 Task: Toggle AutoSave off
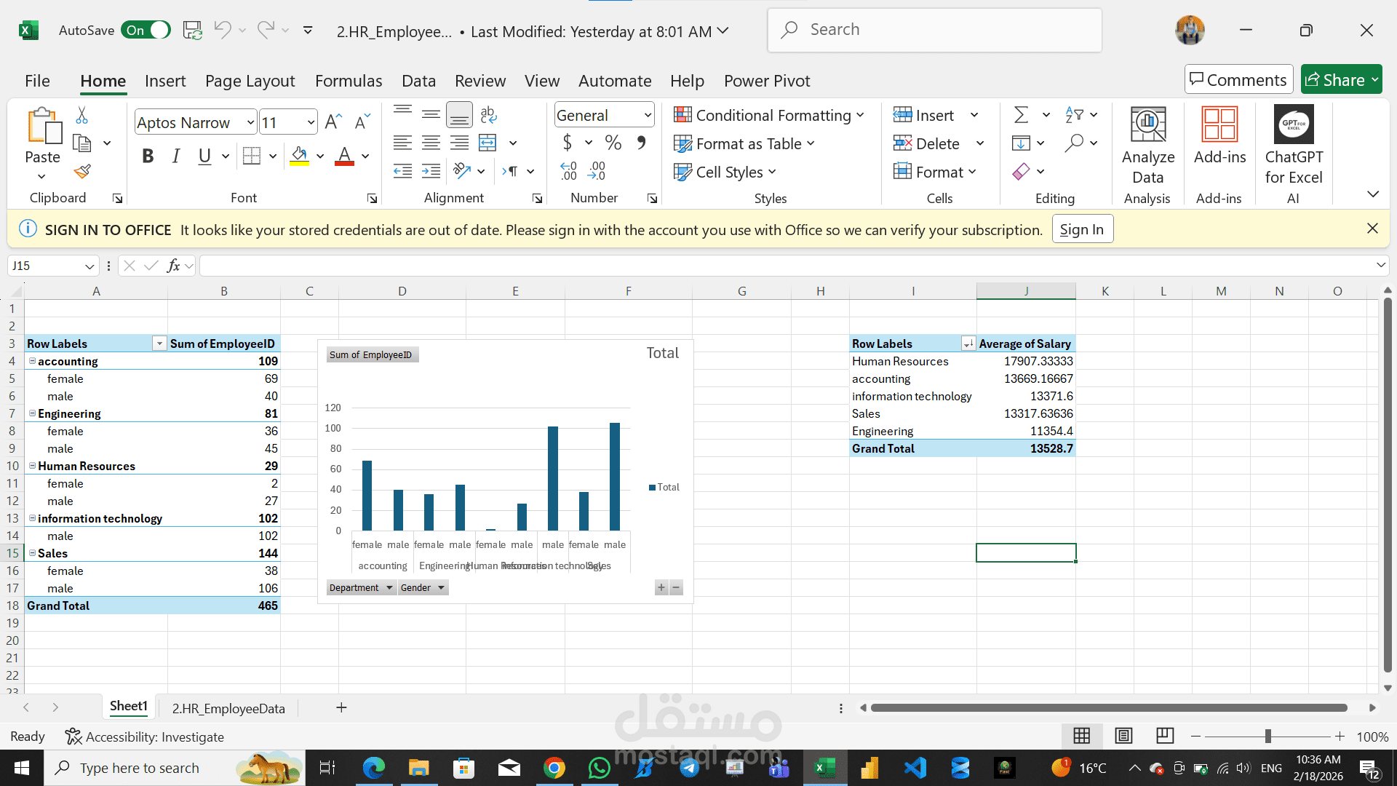[x=146, y=30]
